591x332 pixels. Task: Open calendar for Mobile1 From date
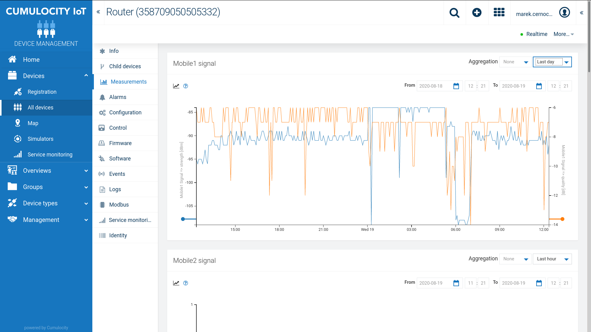click(x=456, y=86)
